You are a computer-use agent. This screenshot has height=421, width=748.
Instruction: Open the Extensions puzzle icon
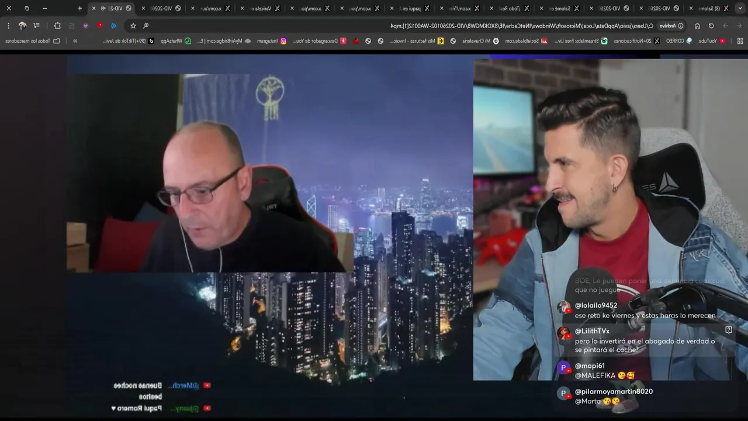57,26
